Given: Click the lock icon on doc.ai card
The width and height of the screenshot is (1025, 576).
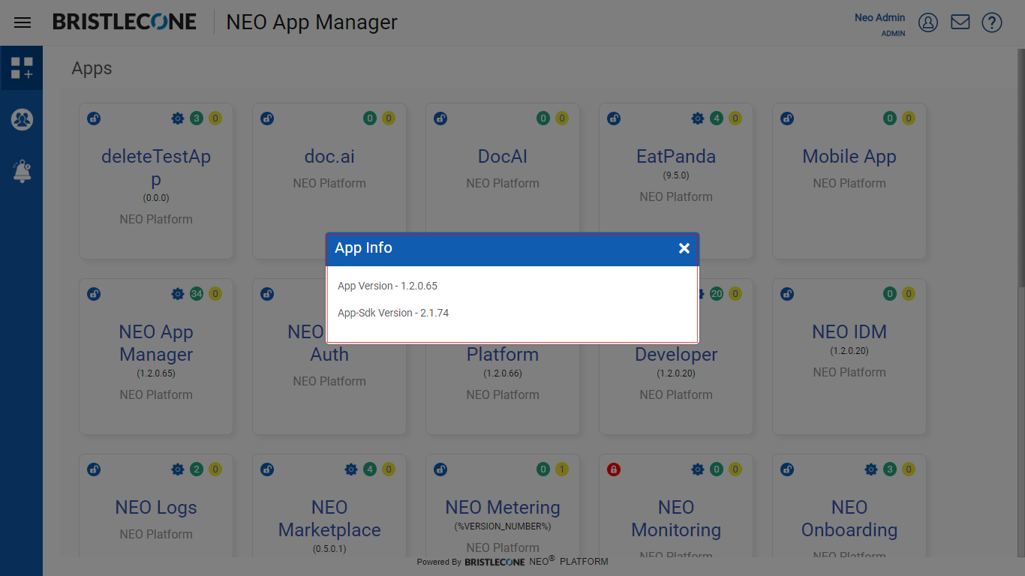Looking at the screenshot, I should pos(267,118).
